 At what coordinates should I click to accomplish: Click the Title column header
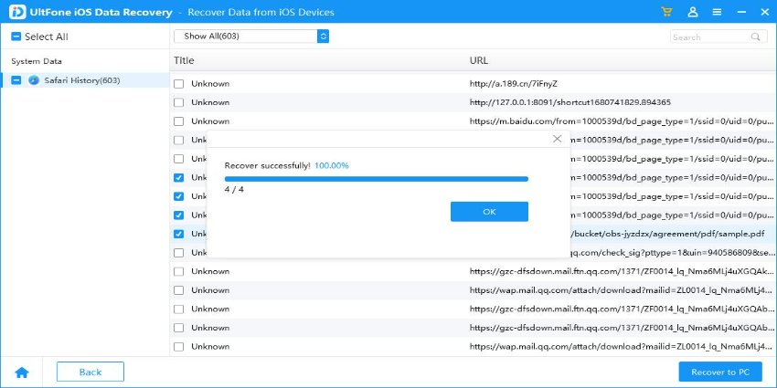point(184,60)
